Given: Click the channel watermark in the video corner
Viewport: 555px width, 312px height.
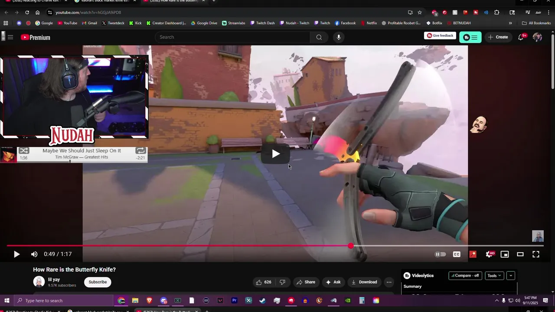Looking at the screenshot, I should (x=538, y=236).
